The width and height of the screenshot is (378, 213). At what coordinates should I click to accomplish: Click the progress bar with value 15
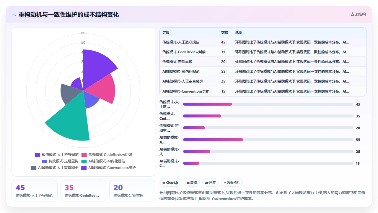click(268, 163)
